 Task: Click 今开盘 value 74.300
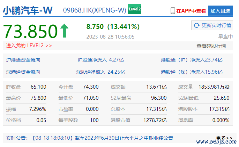coord(91,87)
